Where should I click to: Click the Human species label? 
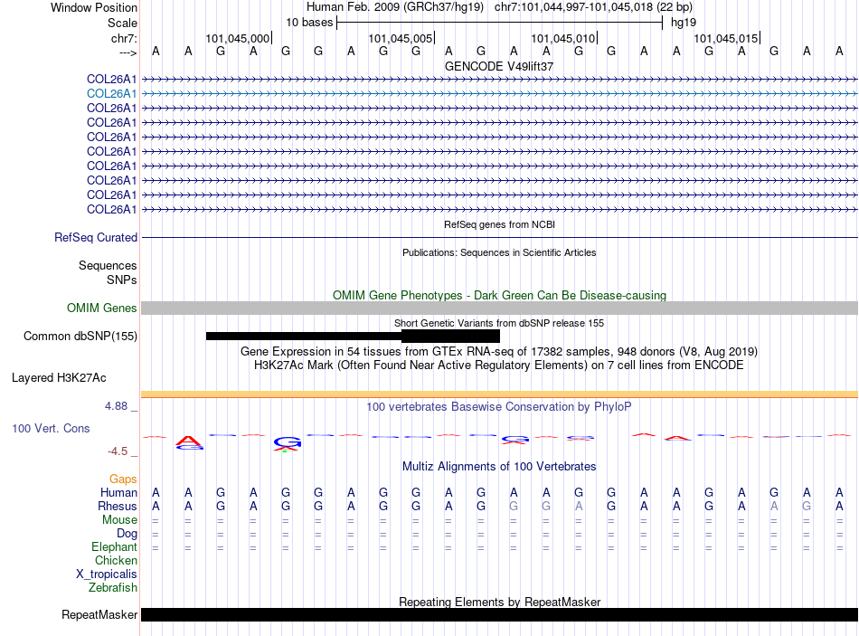(x=118, y=492)
